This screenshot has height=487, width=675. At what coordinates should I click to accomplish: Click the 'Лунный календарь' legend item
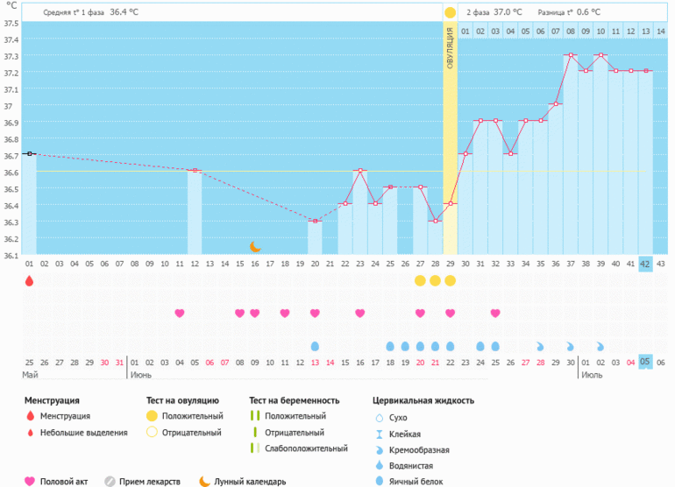click(x=245, y=481)
